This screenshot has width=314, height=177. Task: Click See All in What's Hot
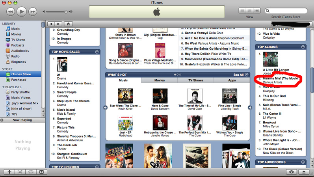241,75
